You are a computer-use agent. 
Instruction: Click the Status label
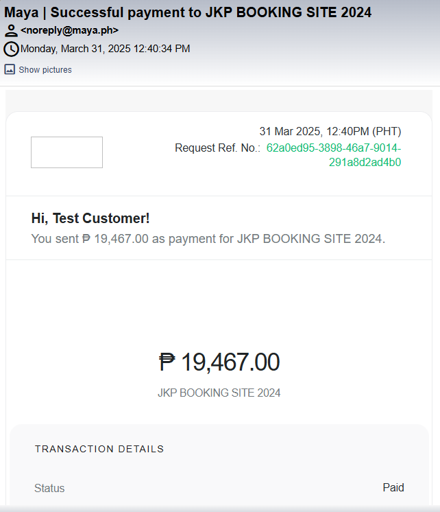click(49, 489)
